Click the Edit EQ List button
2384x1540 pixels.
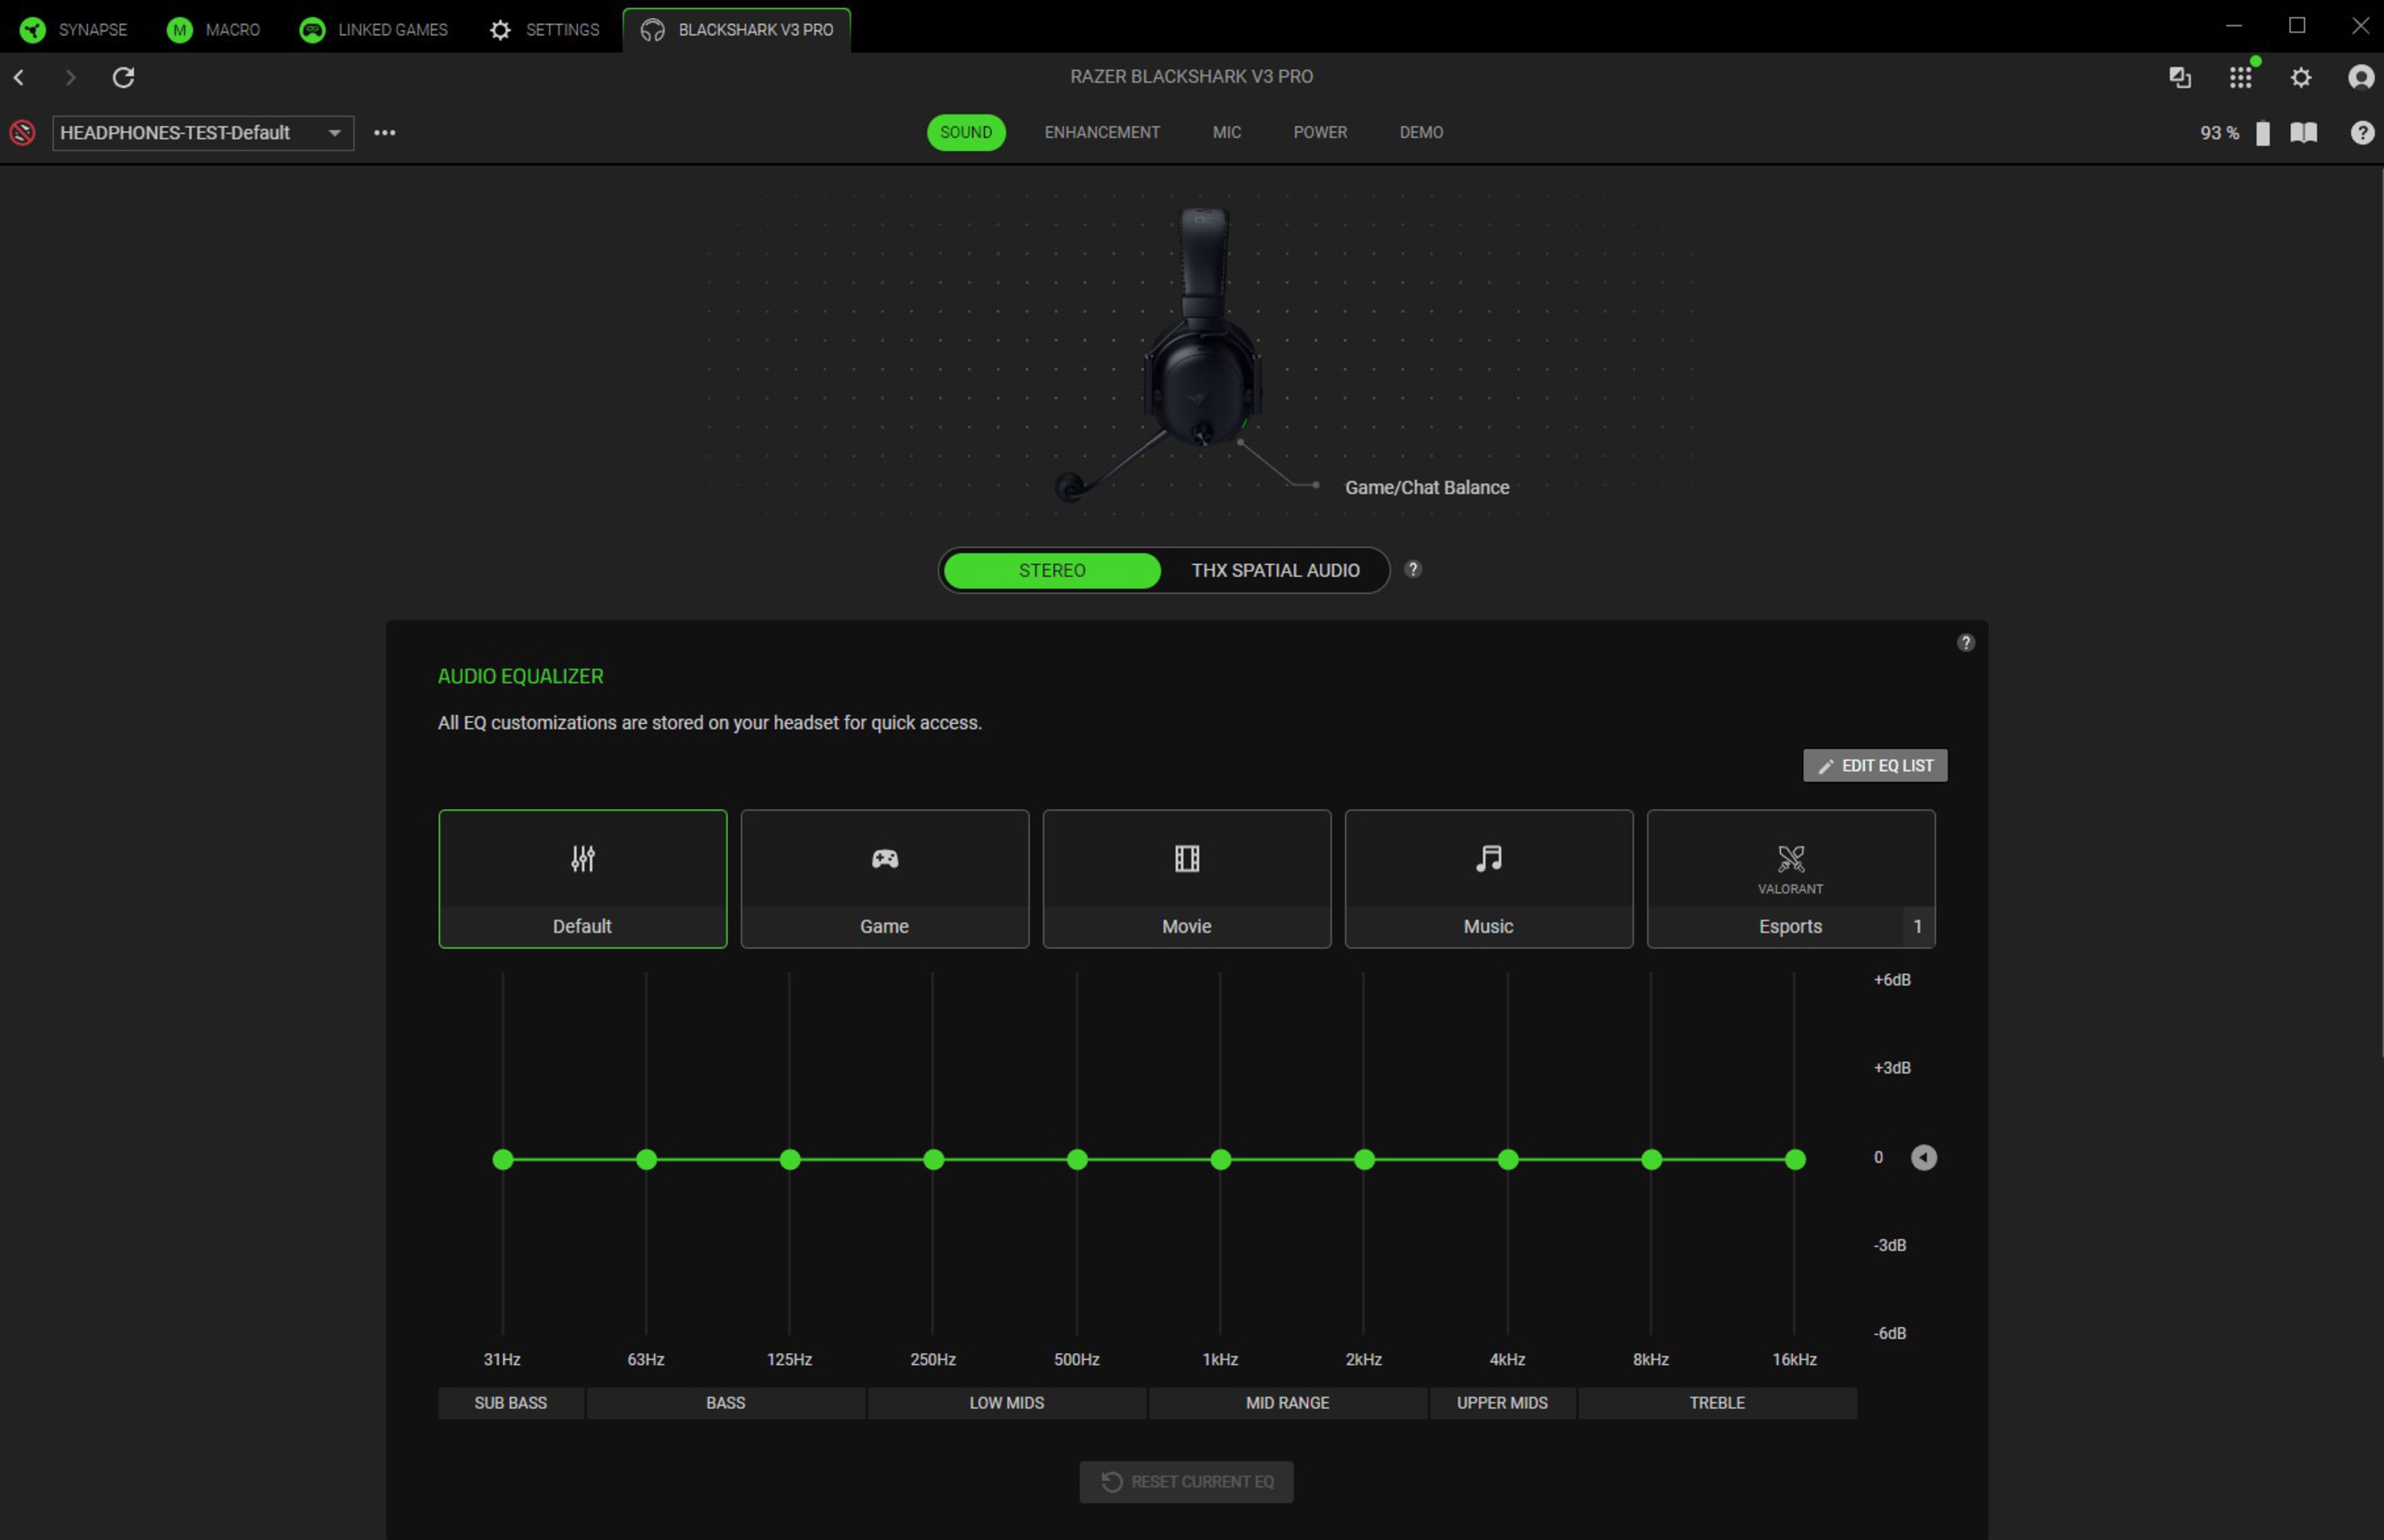pos(1874,765)
